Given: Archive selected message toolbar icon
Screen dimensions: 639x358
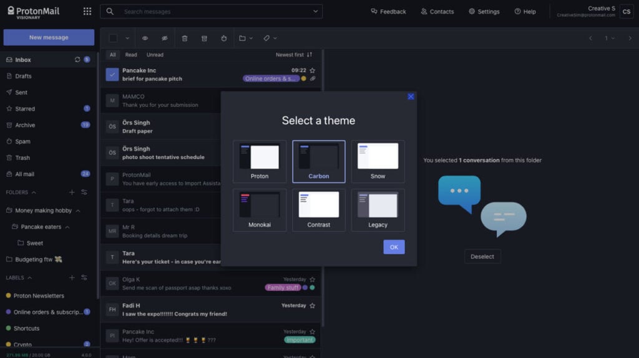Looking at the screenshot, I should [204, 38].
